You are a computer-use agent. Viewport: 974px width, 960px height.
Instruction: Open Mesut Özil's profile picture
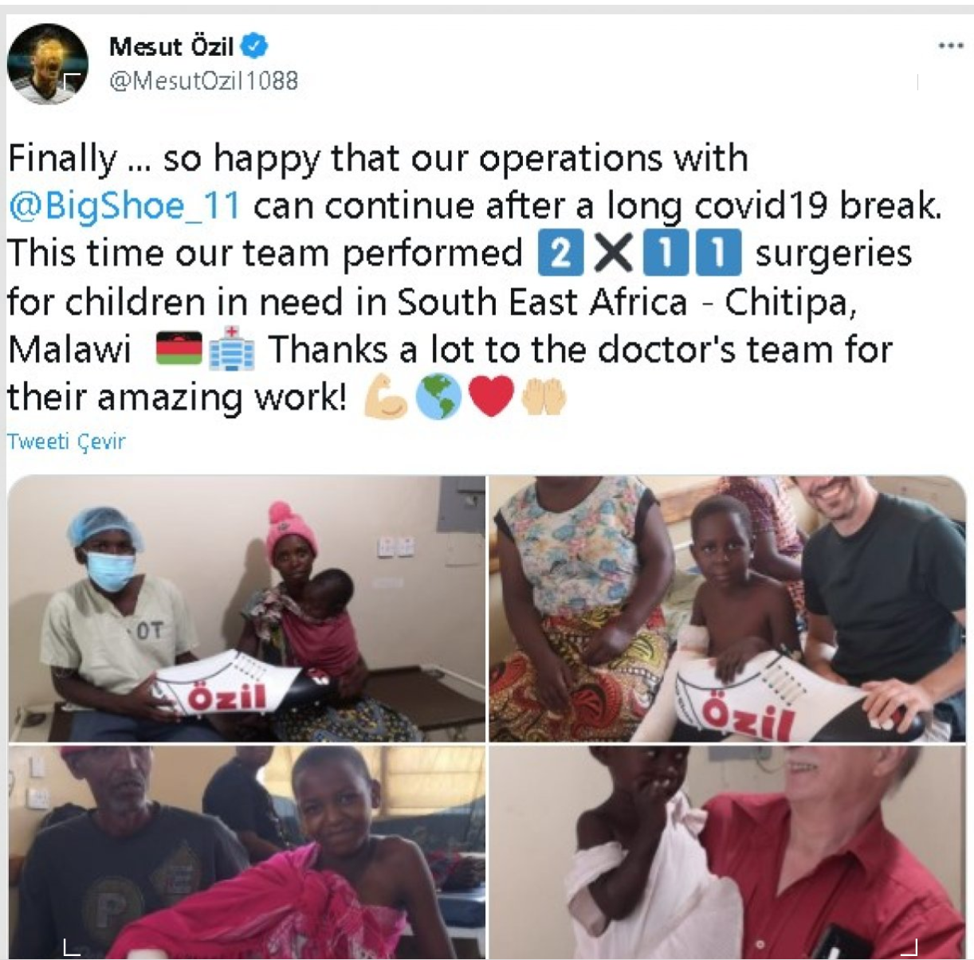(47, 64)
